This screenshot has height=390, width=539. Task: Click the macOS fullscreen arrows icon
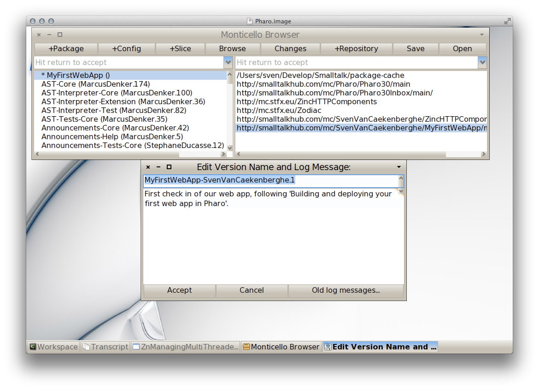pyautogui.click(x=507, y=22)
